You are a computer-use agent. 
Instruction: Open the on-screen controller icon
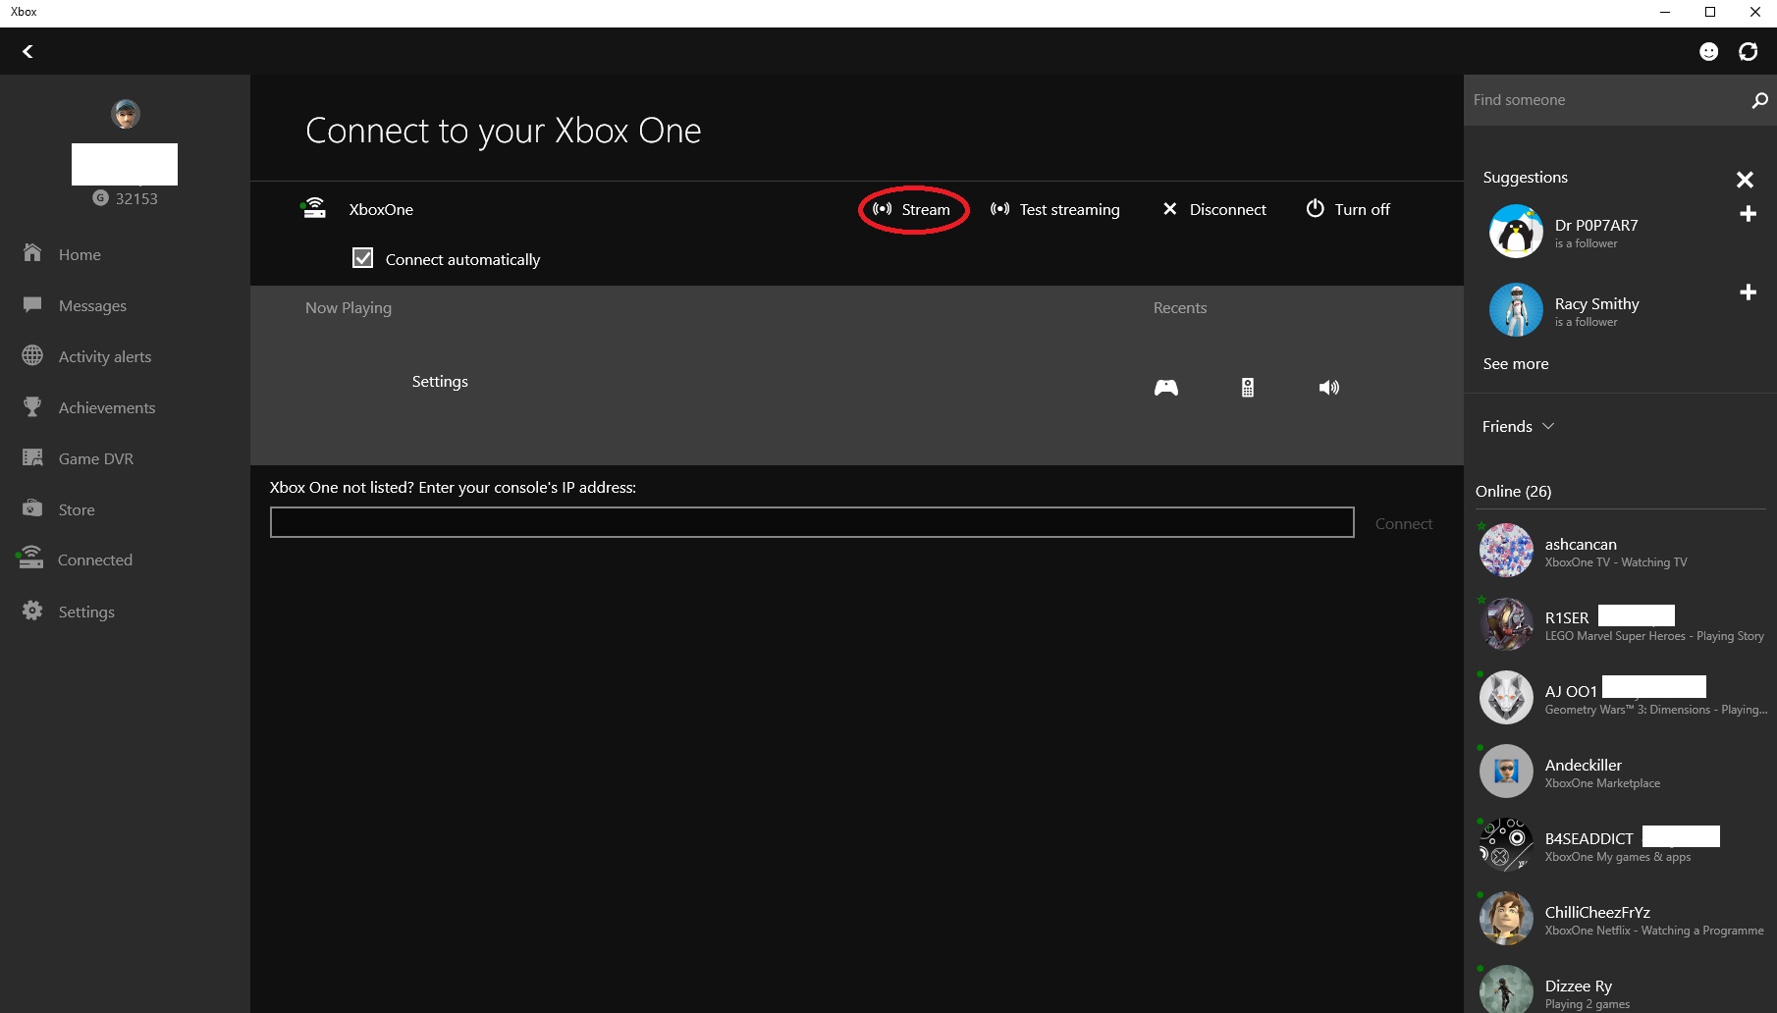[1166, 388]
